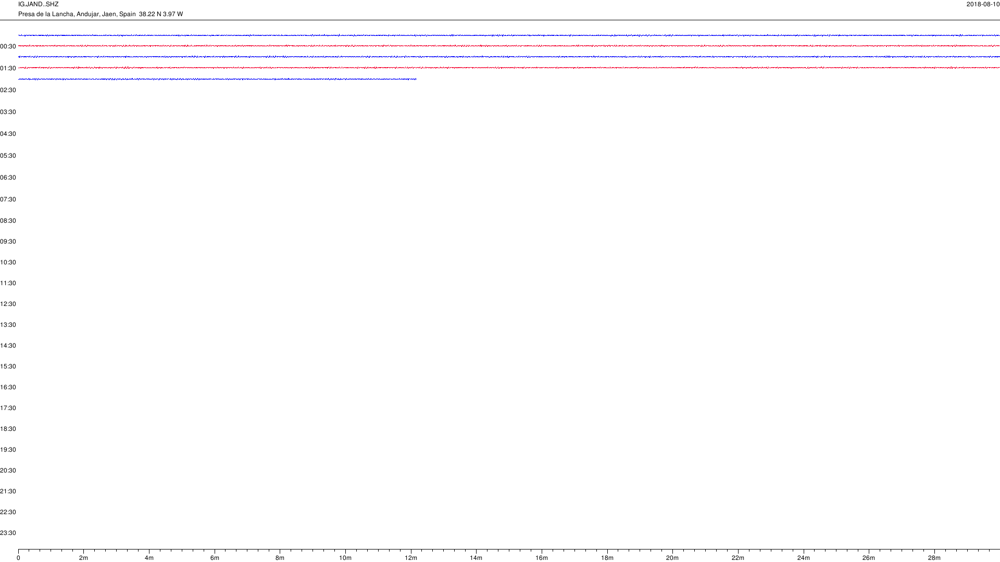Select the 00:30 time label
Screen dimensions: 1000x562
tap(8, 46)
